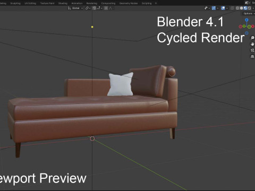The image size is (255, 191).
Task: Toggle X-ray mode
Action: point(232,8)
